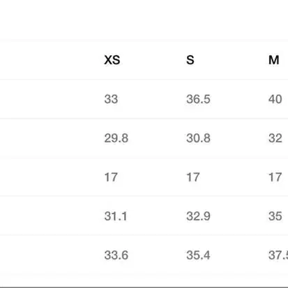This screenshot has width=288, height=288.
Task: Click the 32 cell in M column
Action: 275,138
